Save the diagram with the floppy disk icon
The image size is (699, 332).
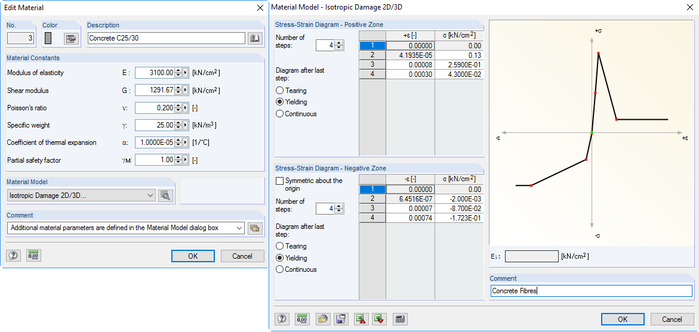click(341, 319)
